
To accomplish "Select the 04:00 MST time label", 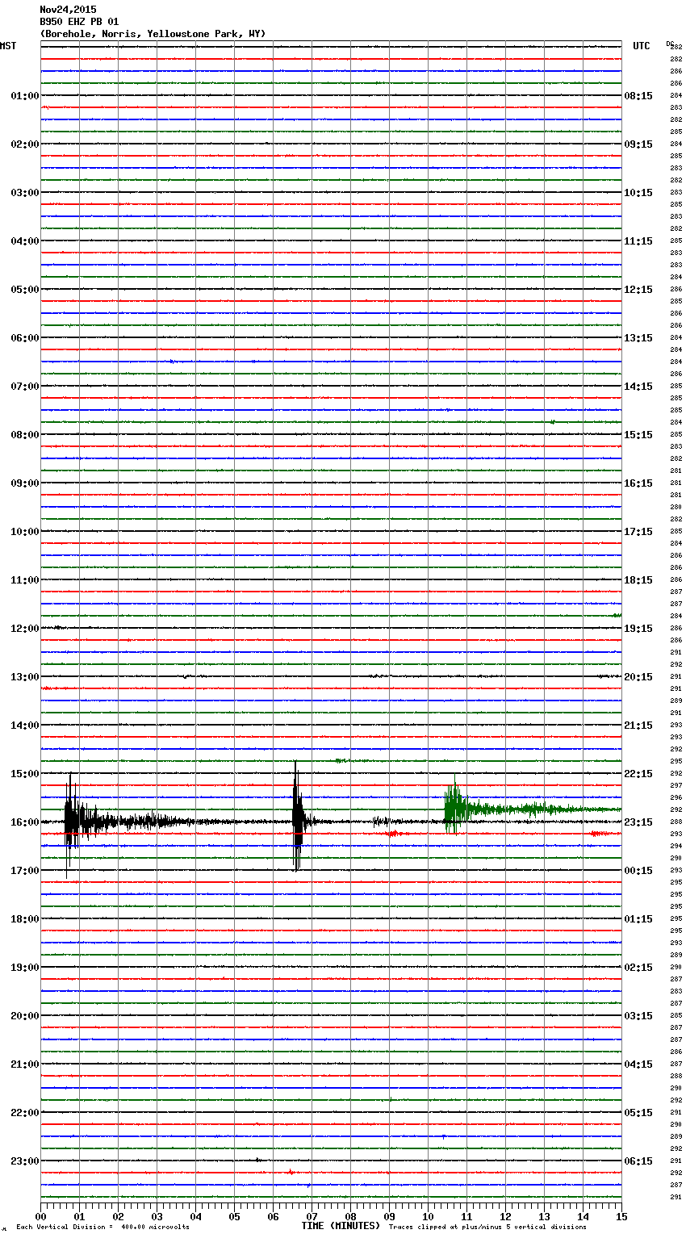I will (x=25, y=241).
